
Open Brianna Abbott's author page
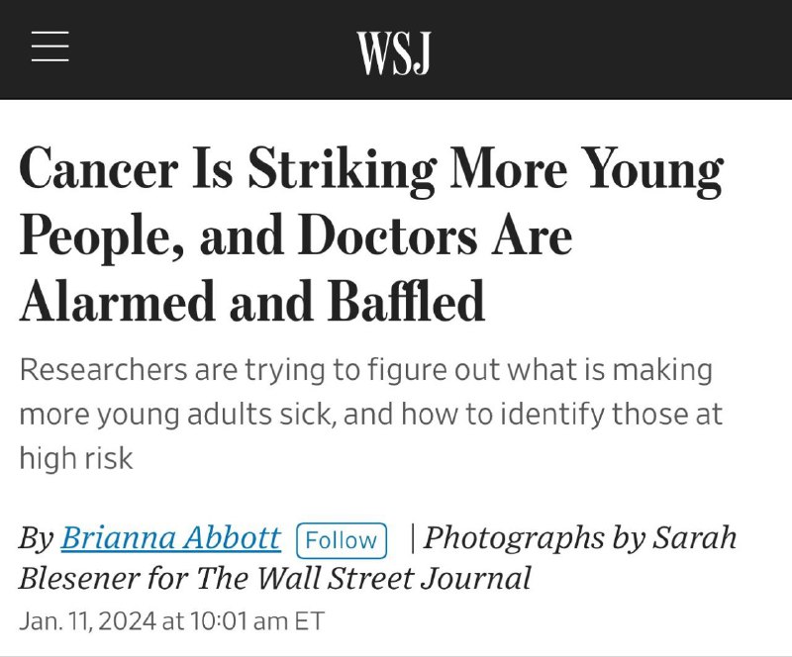[170, 537]
